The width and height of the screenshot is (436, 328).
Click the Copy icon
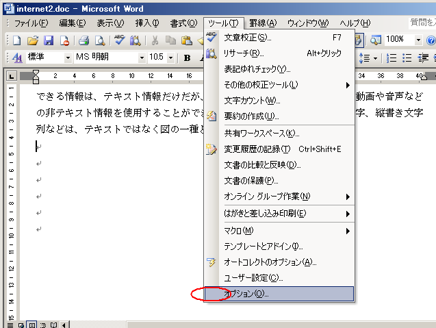[x=170, y=40]
